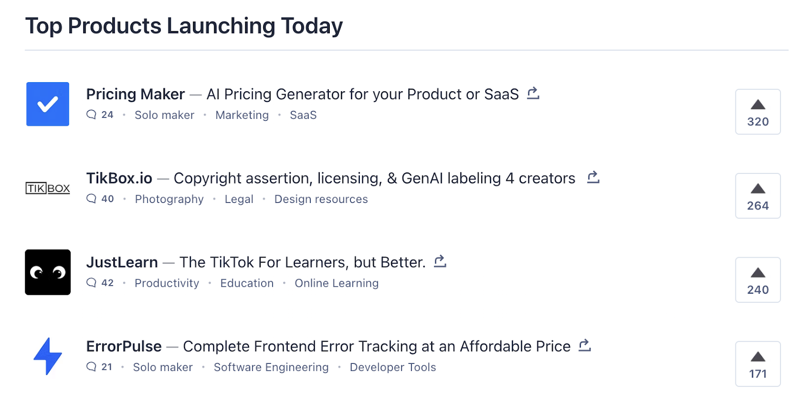Open the TikBox logo thumbnail
Viewport: 802px width, 405px height.
48,188
